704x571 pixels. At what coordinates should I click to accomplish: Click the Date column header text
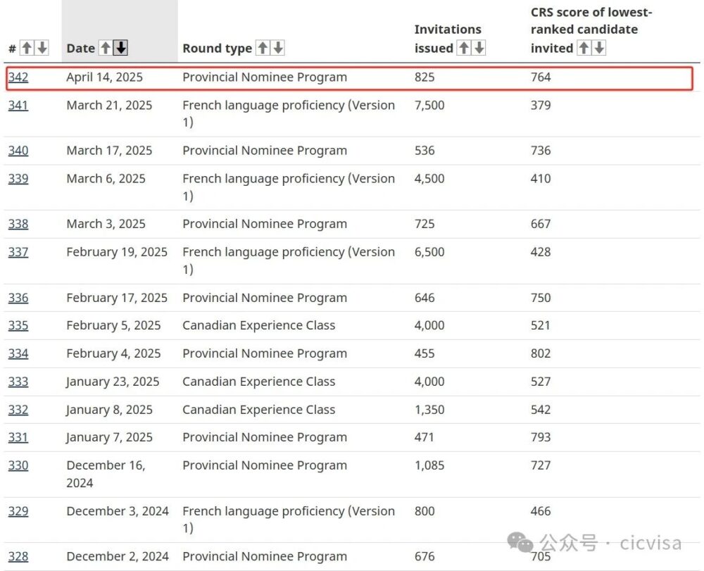[x=80, y=49]
